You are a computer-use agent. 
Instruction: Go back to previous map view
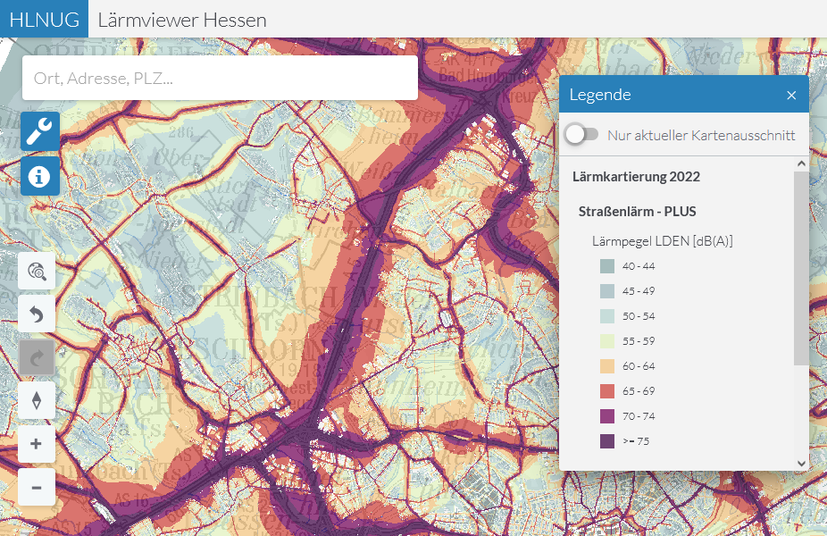(37, 314)
